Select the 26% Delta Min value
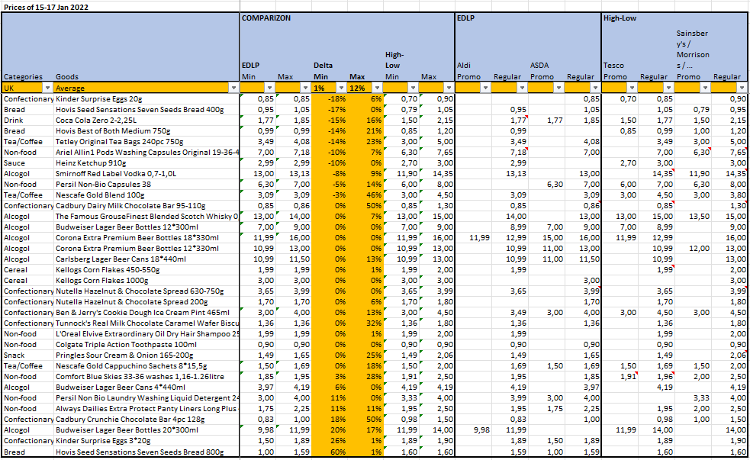 coord(338,441)
